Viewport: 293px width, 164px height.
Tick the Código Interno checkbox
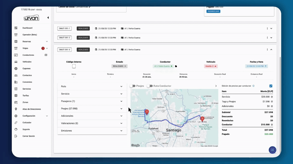74,66
